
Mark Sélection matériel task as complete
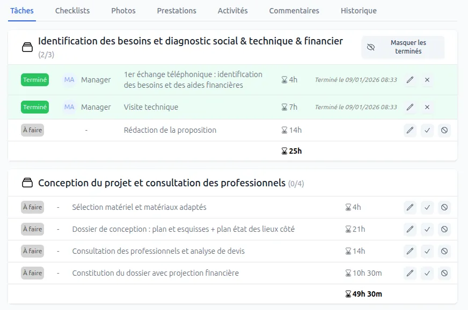(x=427, y=207)
